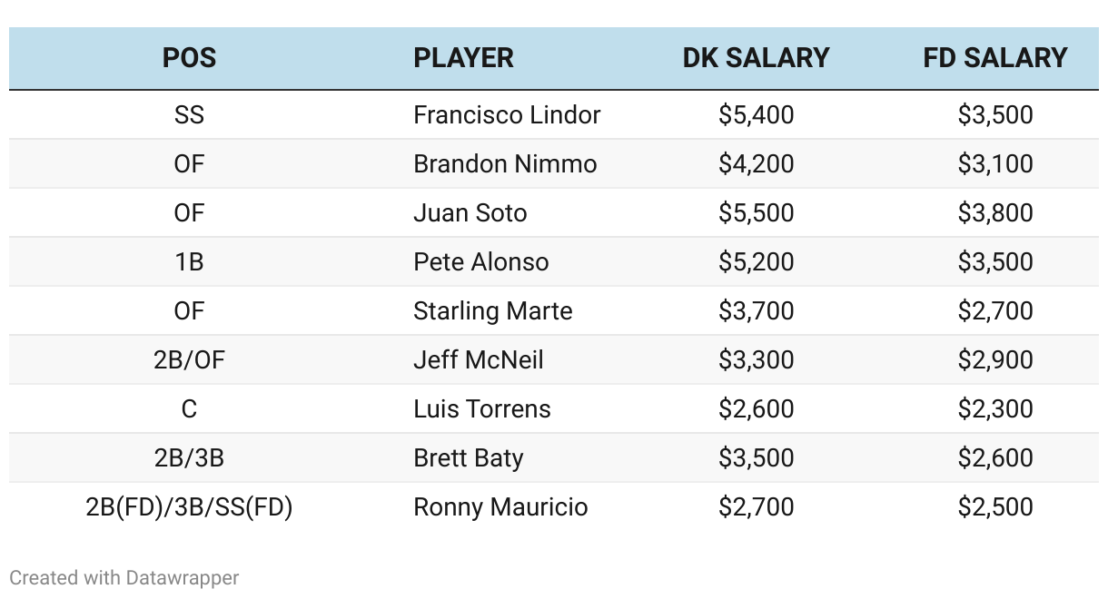Select the Starling Marte row name

492,311
